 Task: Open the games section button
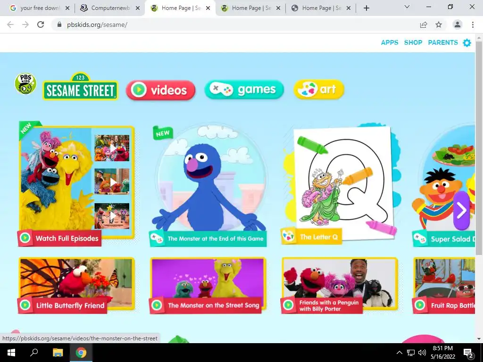point(244,89)
